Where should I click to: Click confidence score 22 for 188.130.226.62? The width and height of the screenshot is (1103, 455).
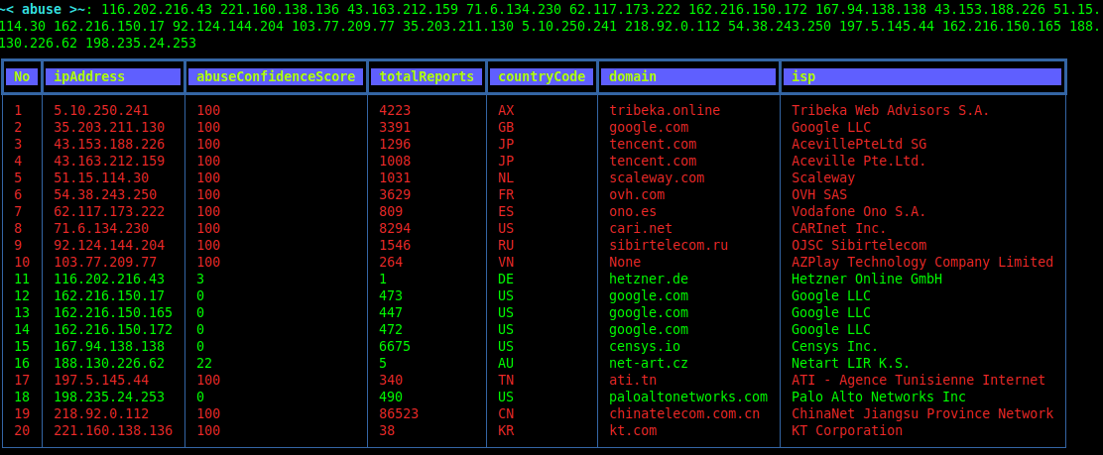(204, 364)
